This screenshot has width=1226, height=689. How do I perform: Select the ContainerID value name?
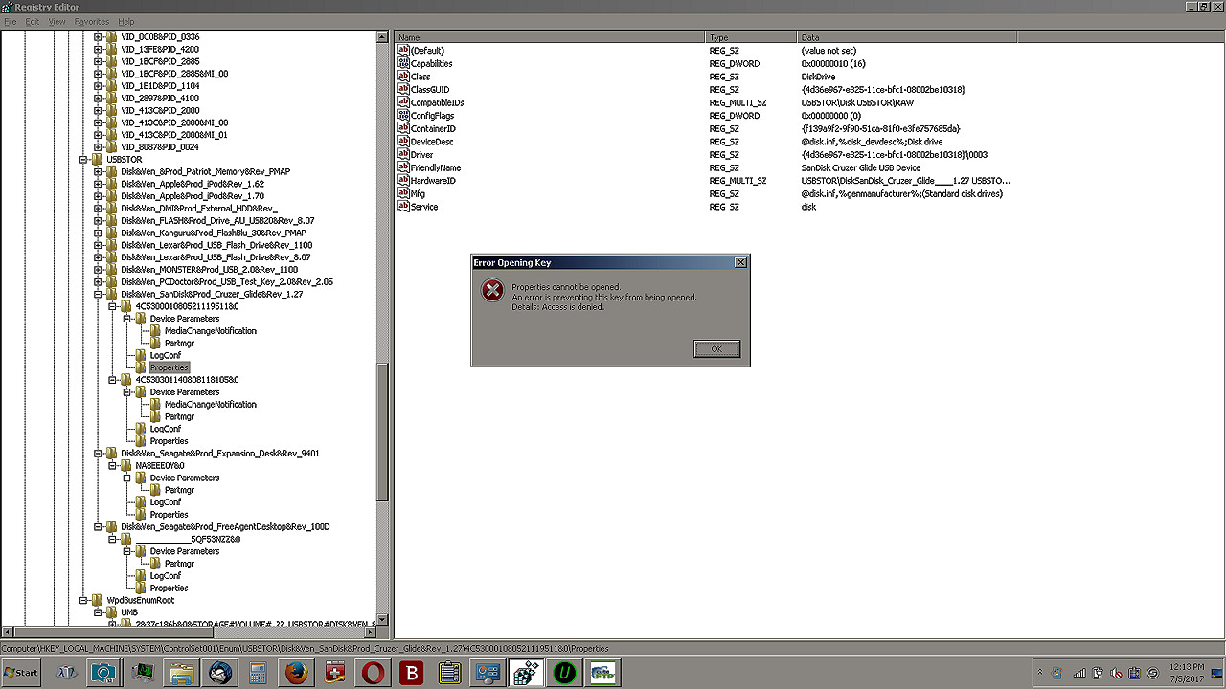(433, 128)
